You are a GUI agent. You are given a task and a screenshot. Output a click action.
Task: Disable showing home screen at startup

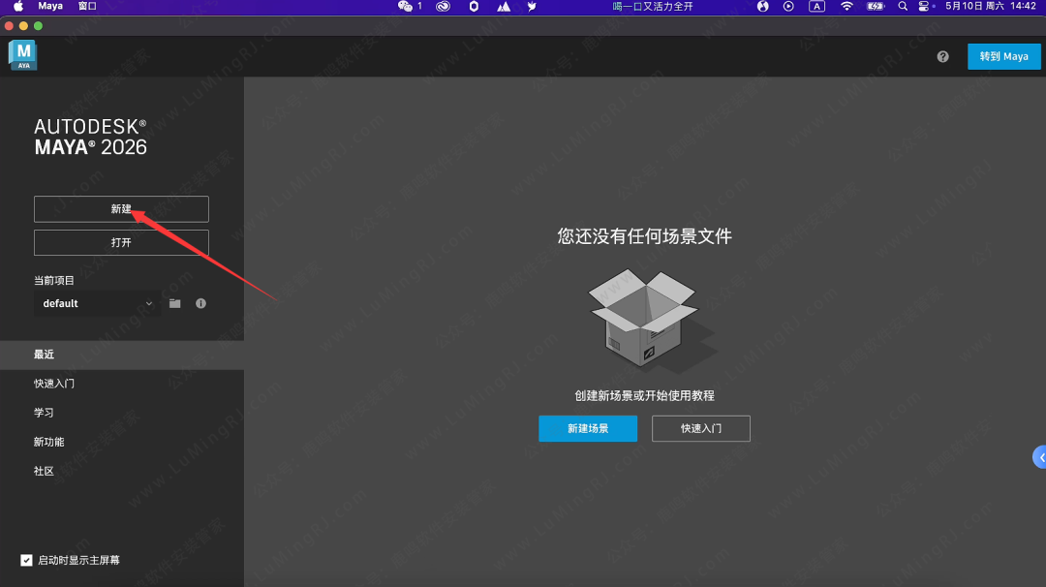[x=24, y=560]
